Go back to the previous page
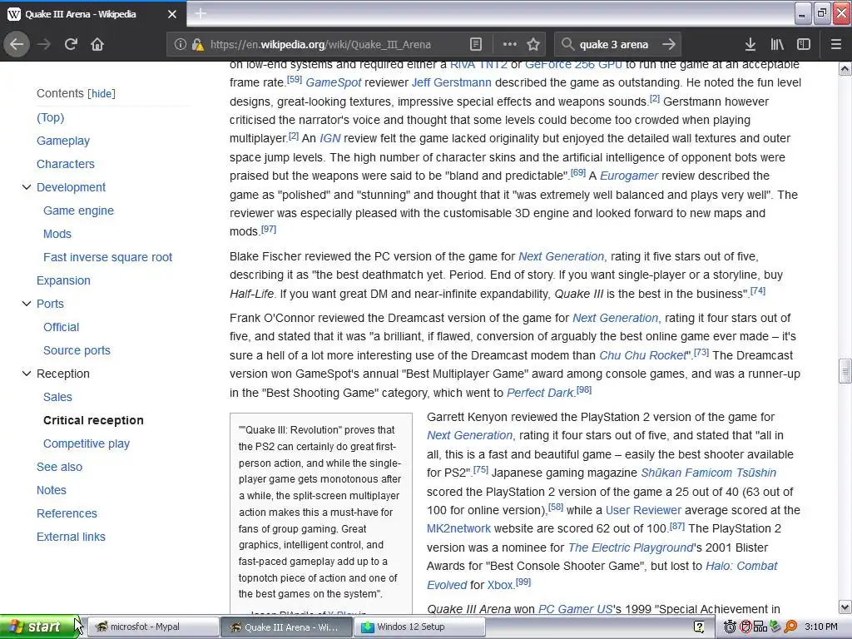Image resolution: width=852 pixels, height=639 pixels. [17, 45]
